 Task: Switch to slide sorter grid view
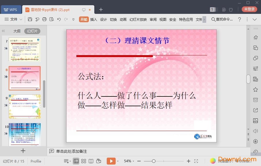pyautogui.click(x=84, y=161)
